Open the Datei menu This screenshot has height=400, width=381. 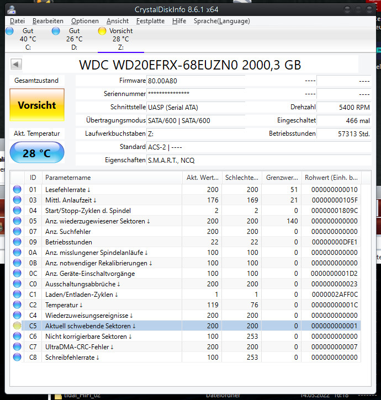(17, 21)
